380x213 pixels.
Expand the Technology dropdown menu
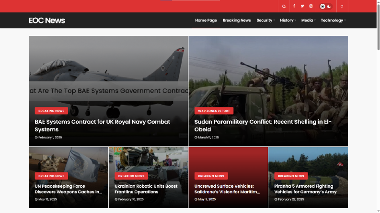tap(333, 20)
